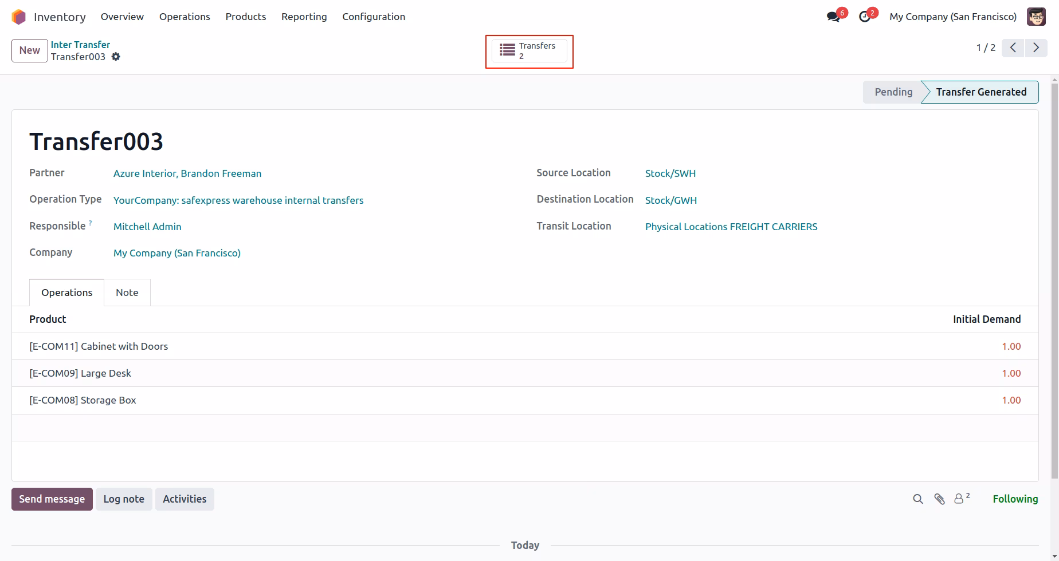Click the Activities button
Viewport: 1059px width, 561px height.
point(185,499)
